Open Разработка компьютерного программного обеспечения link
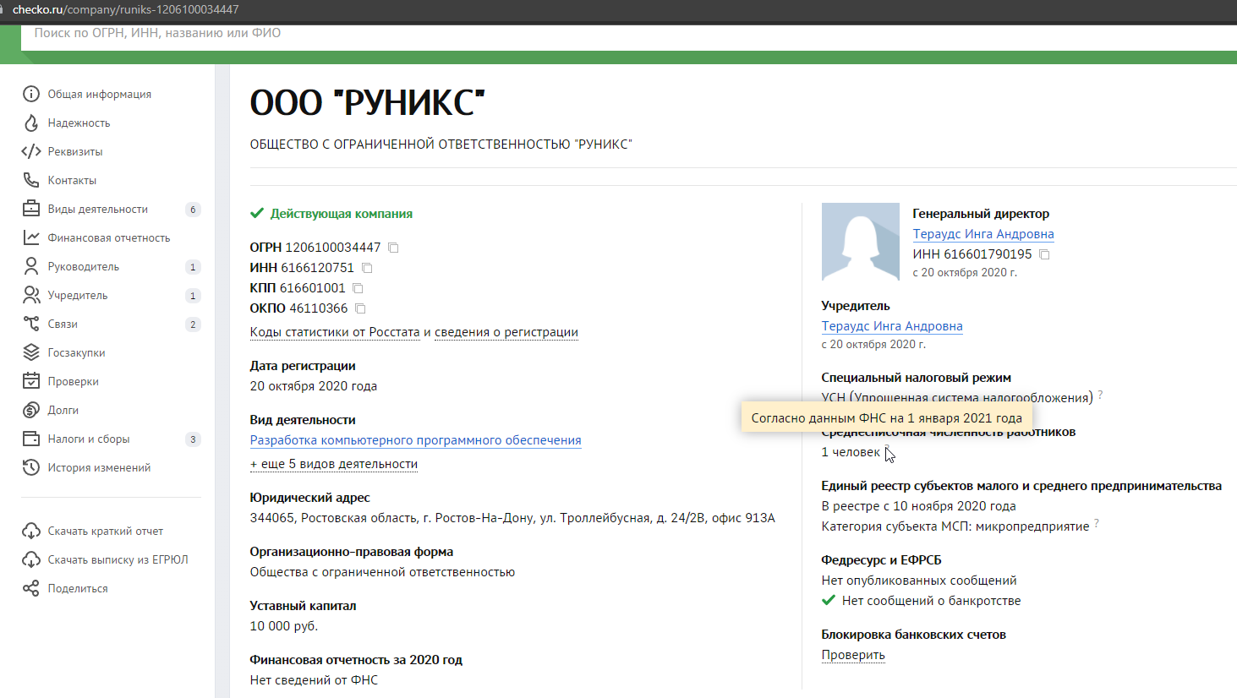 click(416, 440)
